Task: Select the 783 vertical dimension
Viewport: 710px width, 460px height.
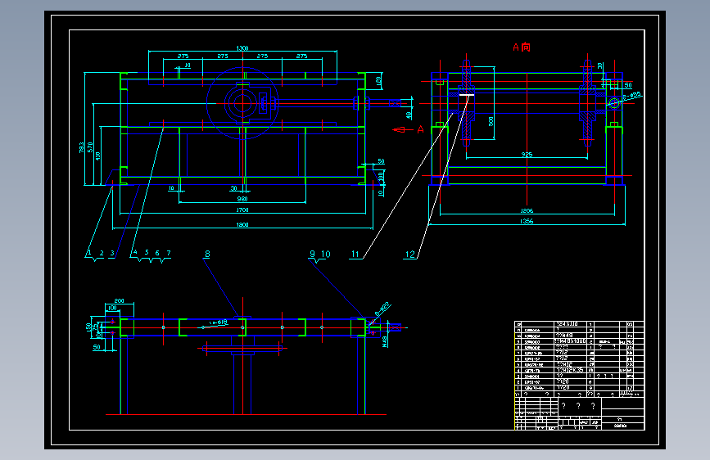Action: [x=82, y=147]
